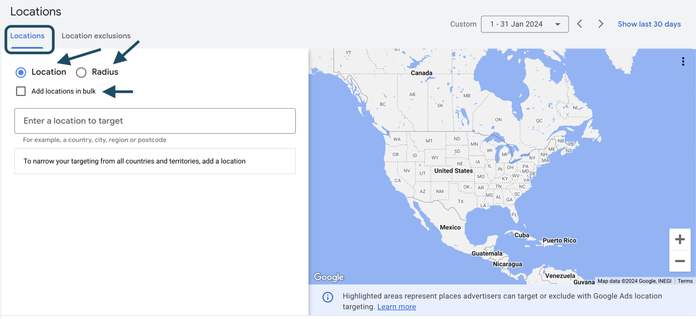Zoom out using the map minus icon

click(680, 261)
